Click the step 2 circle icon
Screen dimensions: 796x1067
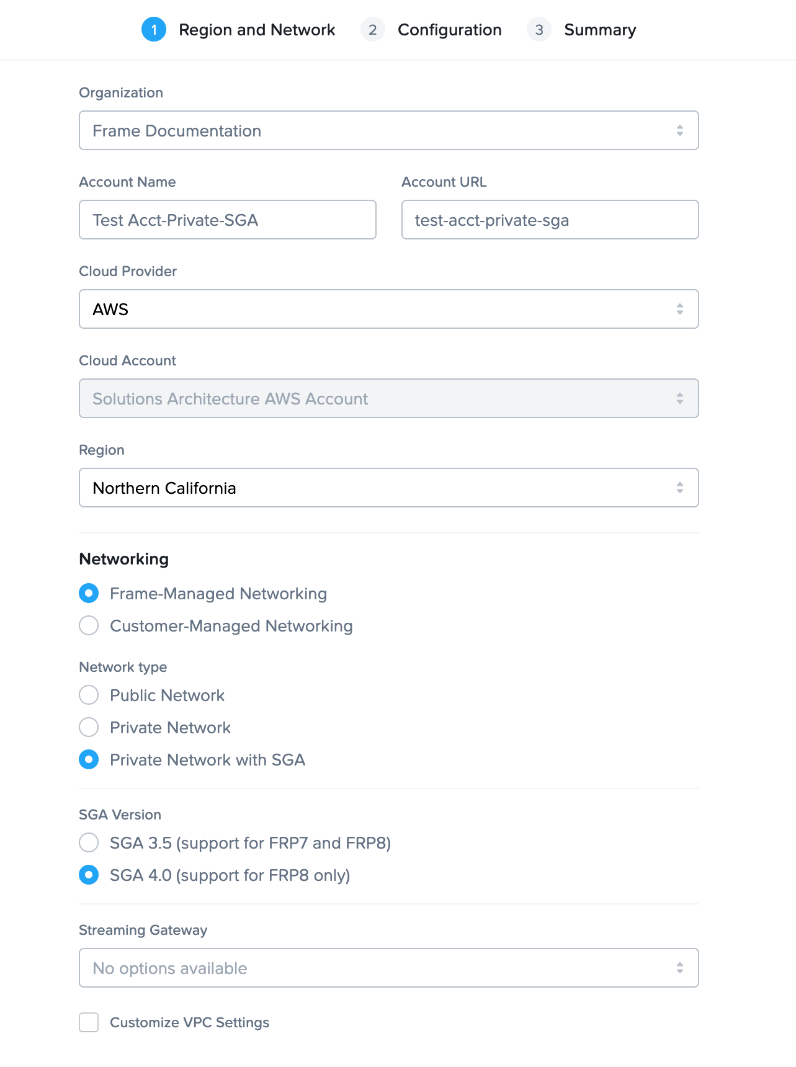372,30
